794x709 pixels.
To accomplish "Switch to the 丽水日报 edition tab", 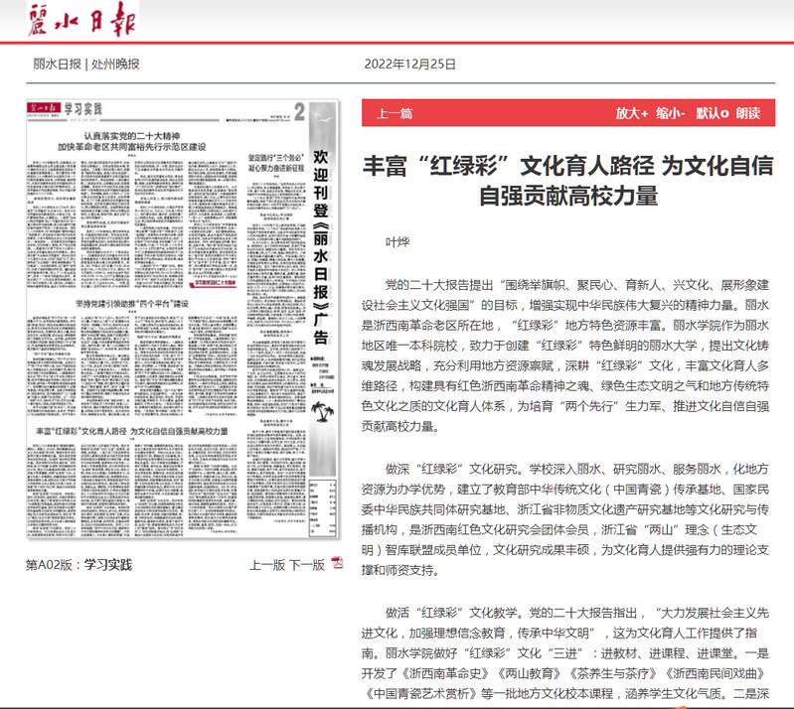I will [x=57, y=65].
